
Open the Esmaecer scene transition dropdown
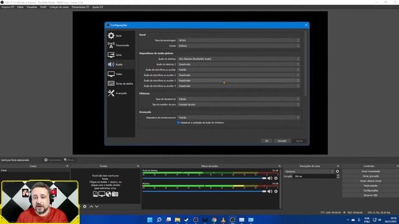[309, 172]
